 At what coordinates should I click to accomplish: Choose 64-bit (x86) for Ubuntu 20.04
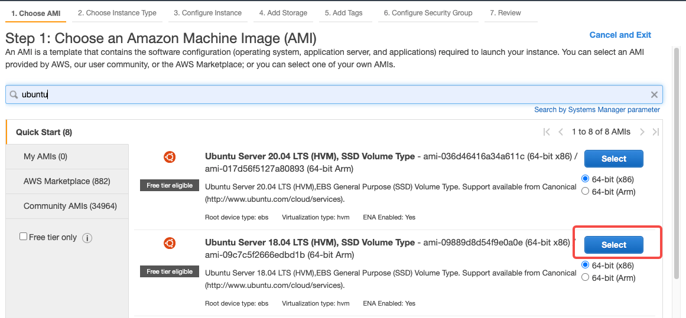[585, 179]
